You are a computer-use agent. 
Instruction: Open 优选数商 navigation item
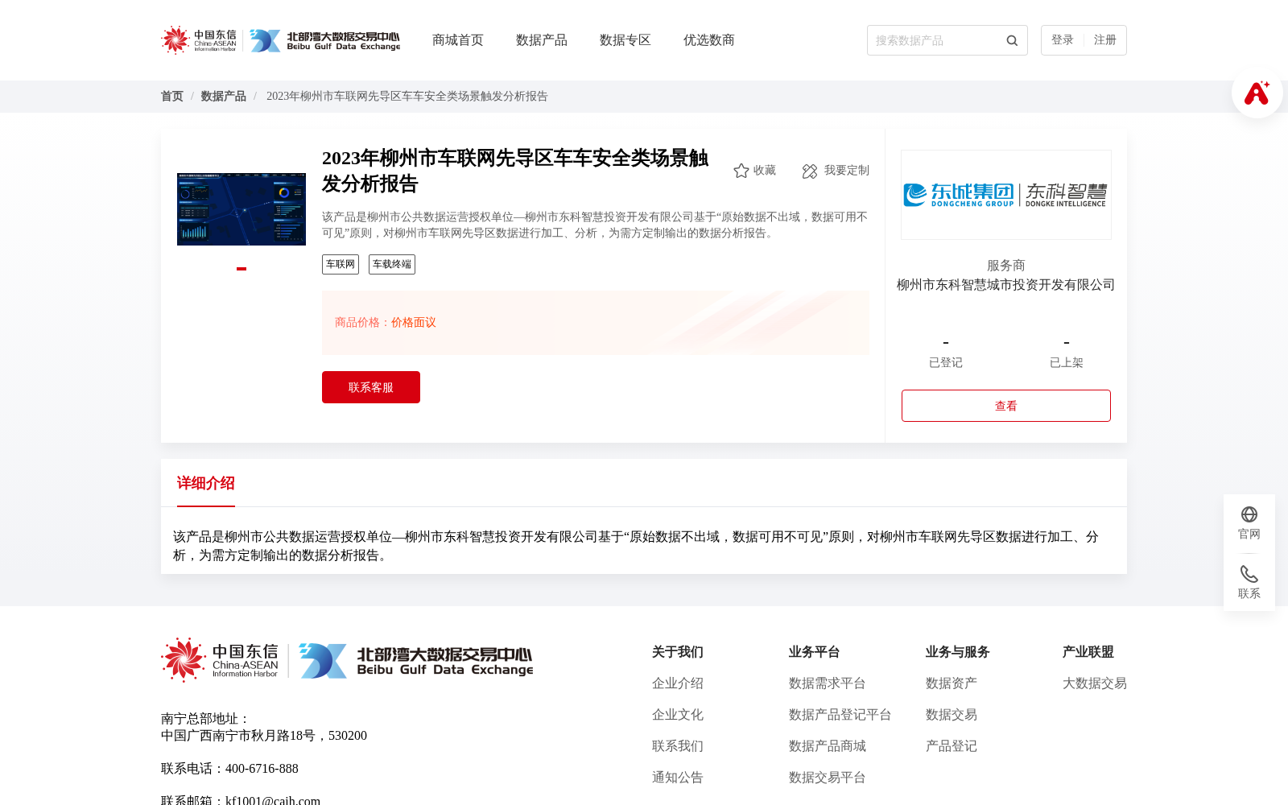coord(709,40)
